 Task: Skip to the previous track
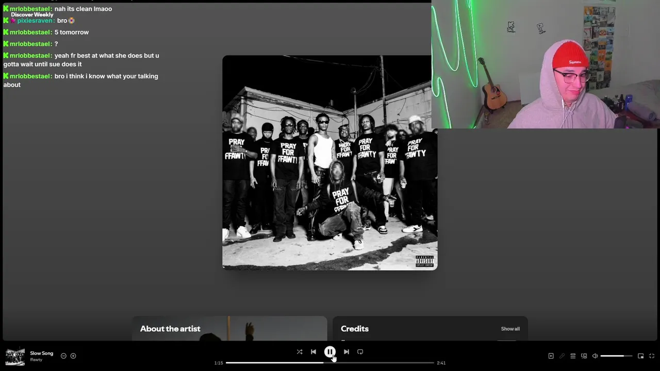[x=313, y=352]
